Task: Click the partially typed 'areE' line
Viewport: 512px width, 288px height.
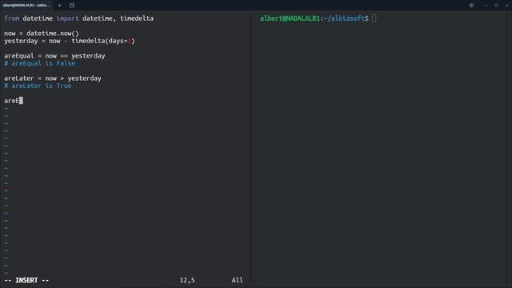Action: pos(14,101)
